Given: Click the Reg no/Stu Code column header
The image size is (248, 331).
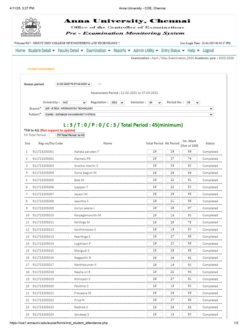Looking at the screenshot, I should coord(50,144).
